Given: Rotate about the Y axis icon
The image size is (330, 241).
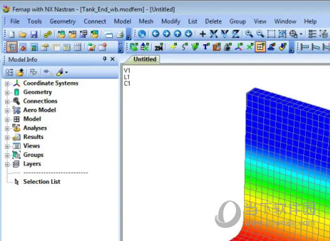Looking at the screenshot, I should (225, 34).
